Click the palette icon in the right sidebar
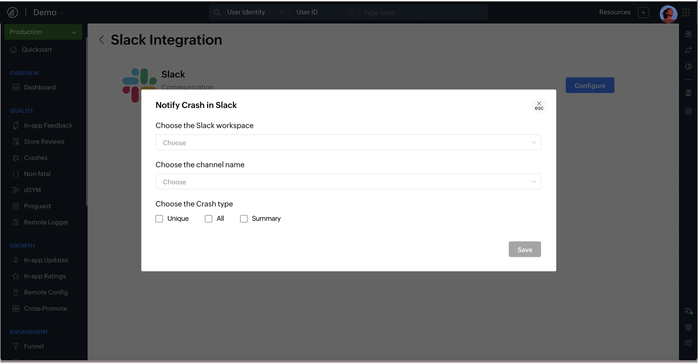This screenshot has width=698, height=363. 688,327
